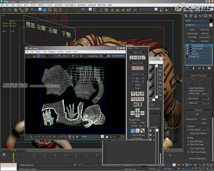Open the Rendering menu in main menu bar
214x171 pixels.
pyautogui.click(x=81, y=5)
